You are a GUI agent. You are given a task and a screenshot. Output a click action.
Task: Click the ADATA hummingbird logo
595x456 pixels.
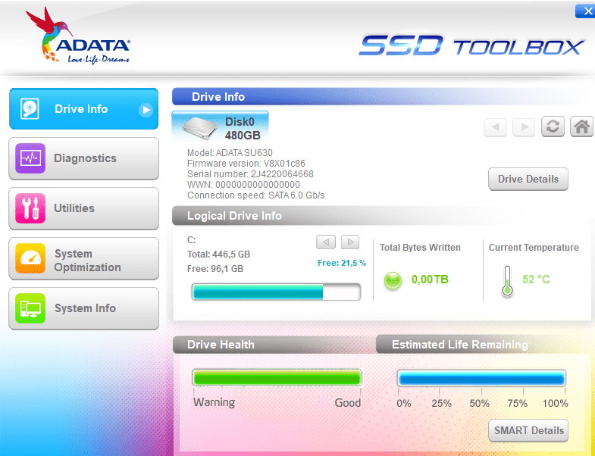pyautogui.click(x=78, y=36)
